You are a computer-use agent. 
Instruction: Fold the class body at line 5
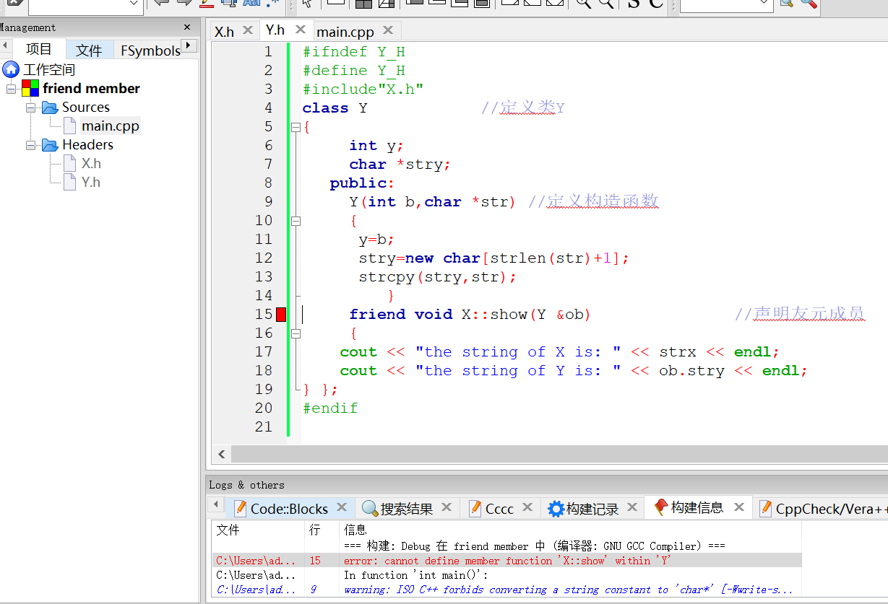coord(295,127)
